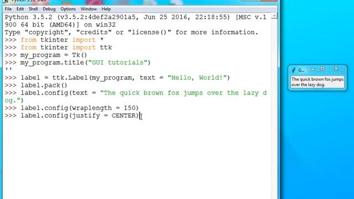Click the 'label.pack()' line
Image resolution: width=354 pixels, height=199 pixels.
pos(44,85)
